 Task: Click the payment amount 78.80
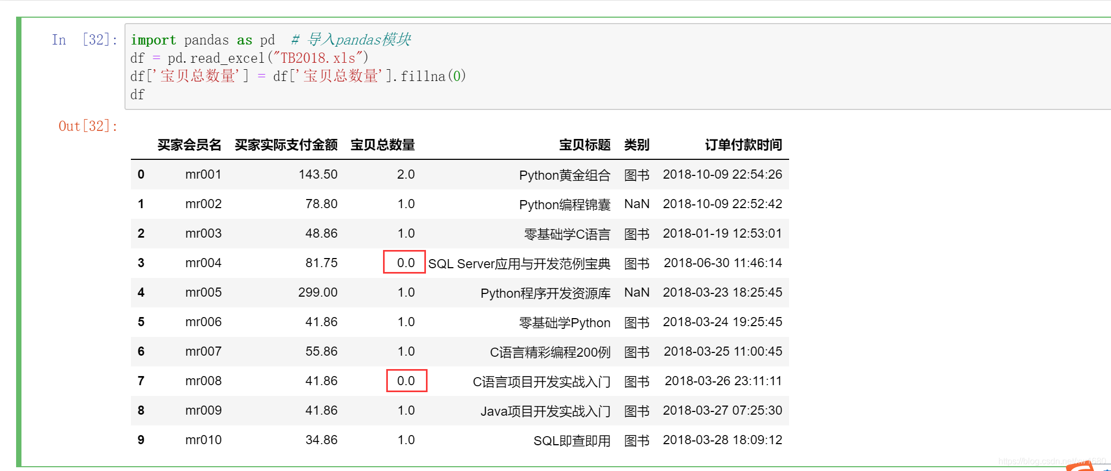pyautogui.click(x=321, y=204)
